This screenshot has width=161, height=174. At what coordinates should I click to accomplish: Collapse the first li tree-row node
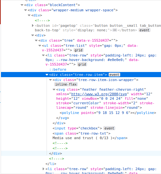43,56
